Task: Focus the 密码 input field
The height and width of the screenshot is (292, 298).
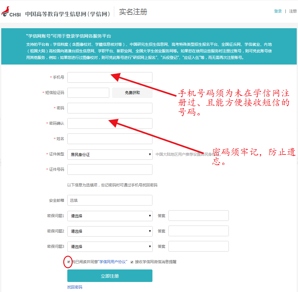Action: (110, 108)
